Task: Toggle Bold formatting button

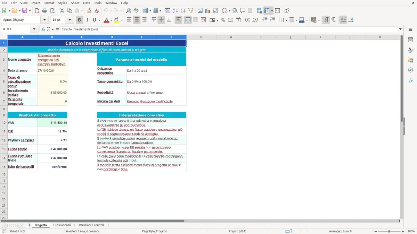Action: [80, 20]
